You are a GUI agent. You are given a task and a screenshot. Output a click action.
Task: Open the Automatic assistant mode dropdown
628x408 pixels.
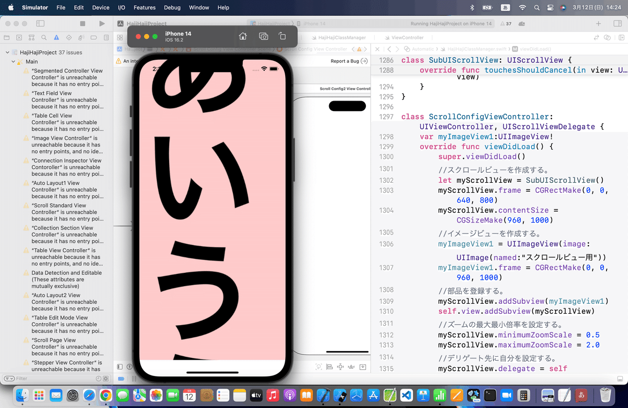click(420, 49)
